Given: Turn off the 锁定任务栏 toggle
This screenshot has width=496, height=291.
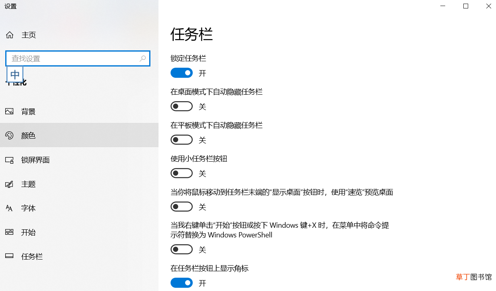Looking at the screenshot, I should click(x=181, y=73).
